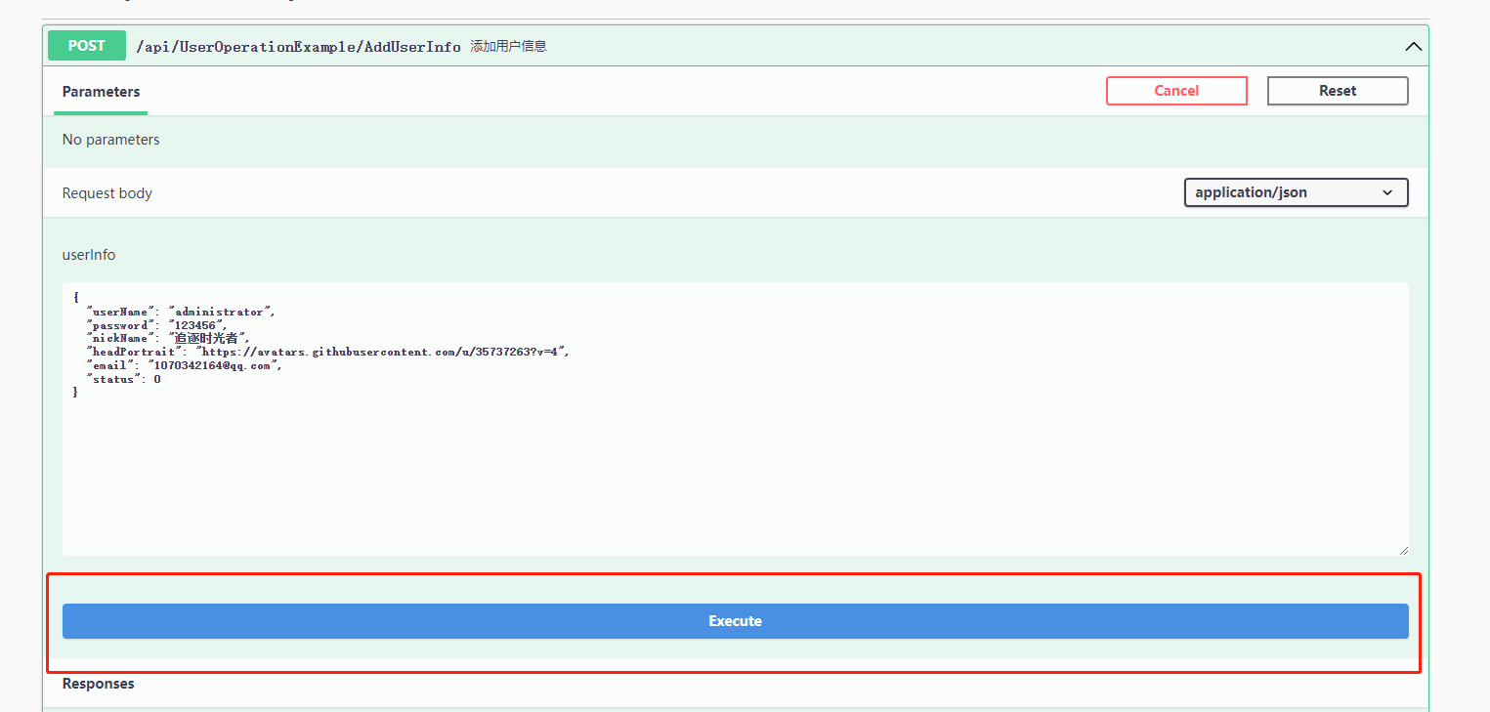
Task: Open the Request body media type dropdown
Action: tap(1296, 192)
